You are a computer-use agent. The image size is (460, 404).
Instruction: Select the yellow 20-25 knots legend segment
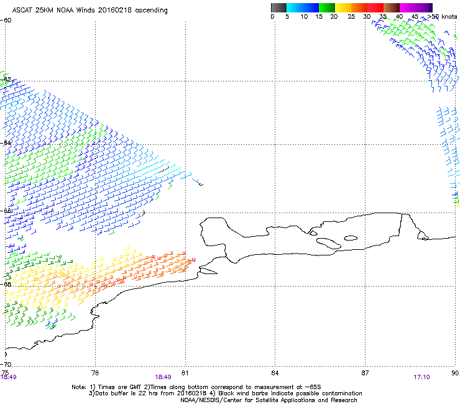343,7
